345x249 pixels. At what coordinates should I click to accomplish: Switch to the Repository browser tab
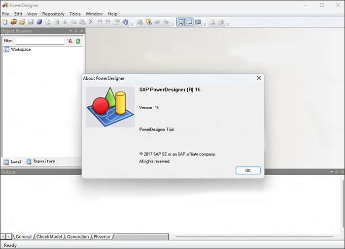40,161
